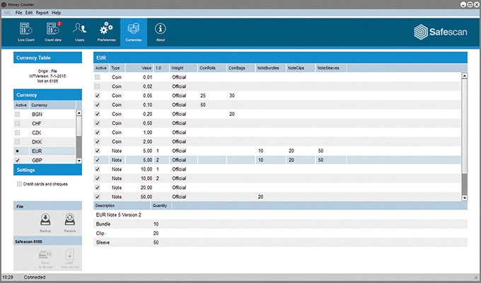481x283 pixels.
Task: Click the Restore file icon
Action: (70, 221)
